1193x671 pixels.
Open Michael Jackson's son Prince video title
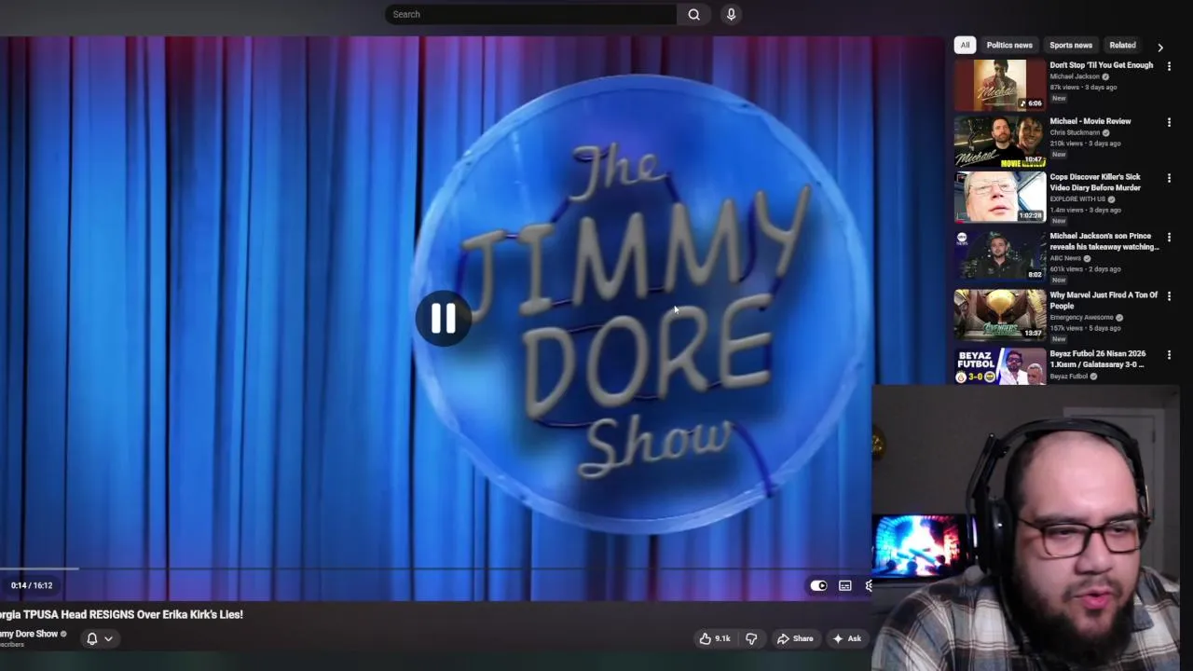tap(1104, 241)
